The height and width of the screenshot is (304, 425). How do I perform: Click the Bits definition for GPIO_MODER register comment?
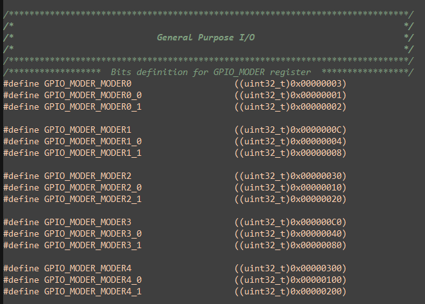211,72
